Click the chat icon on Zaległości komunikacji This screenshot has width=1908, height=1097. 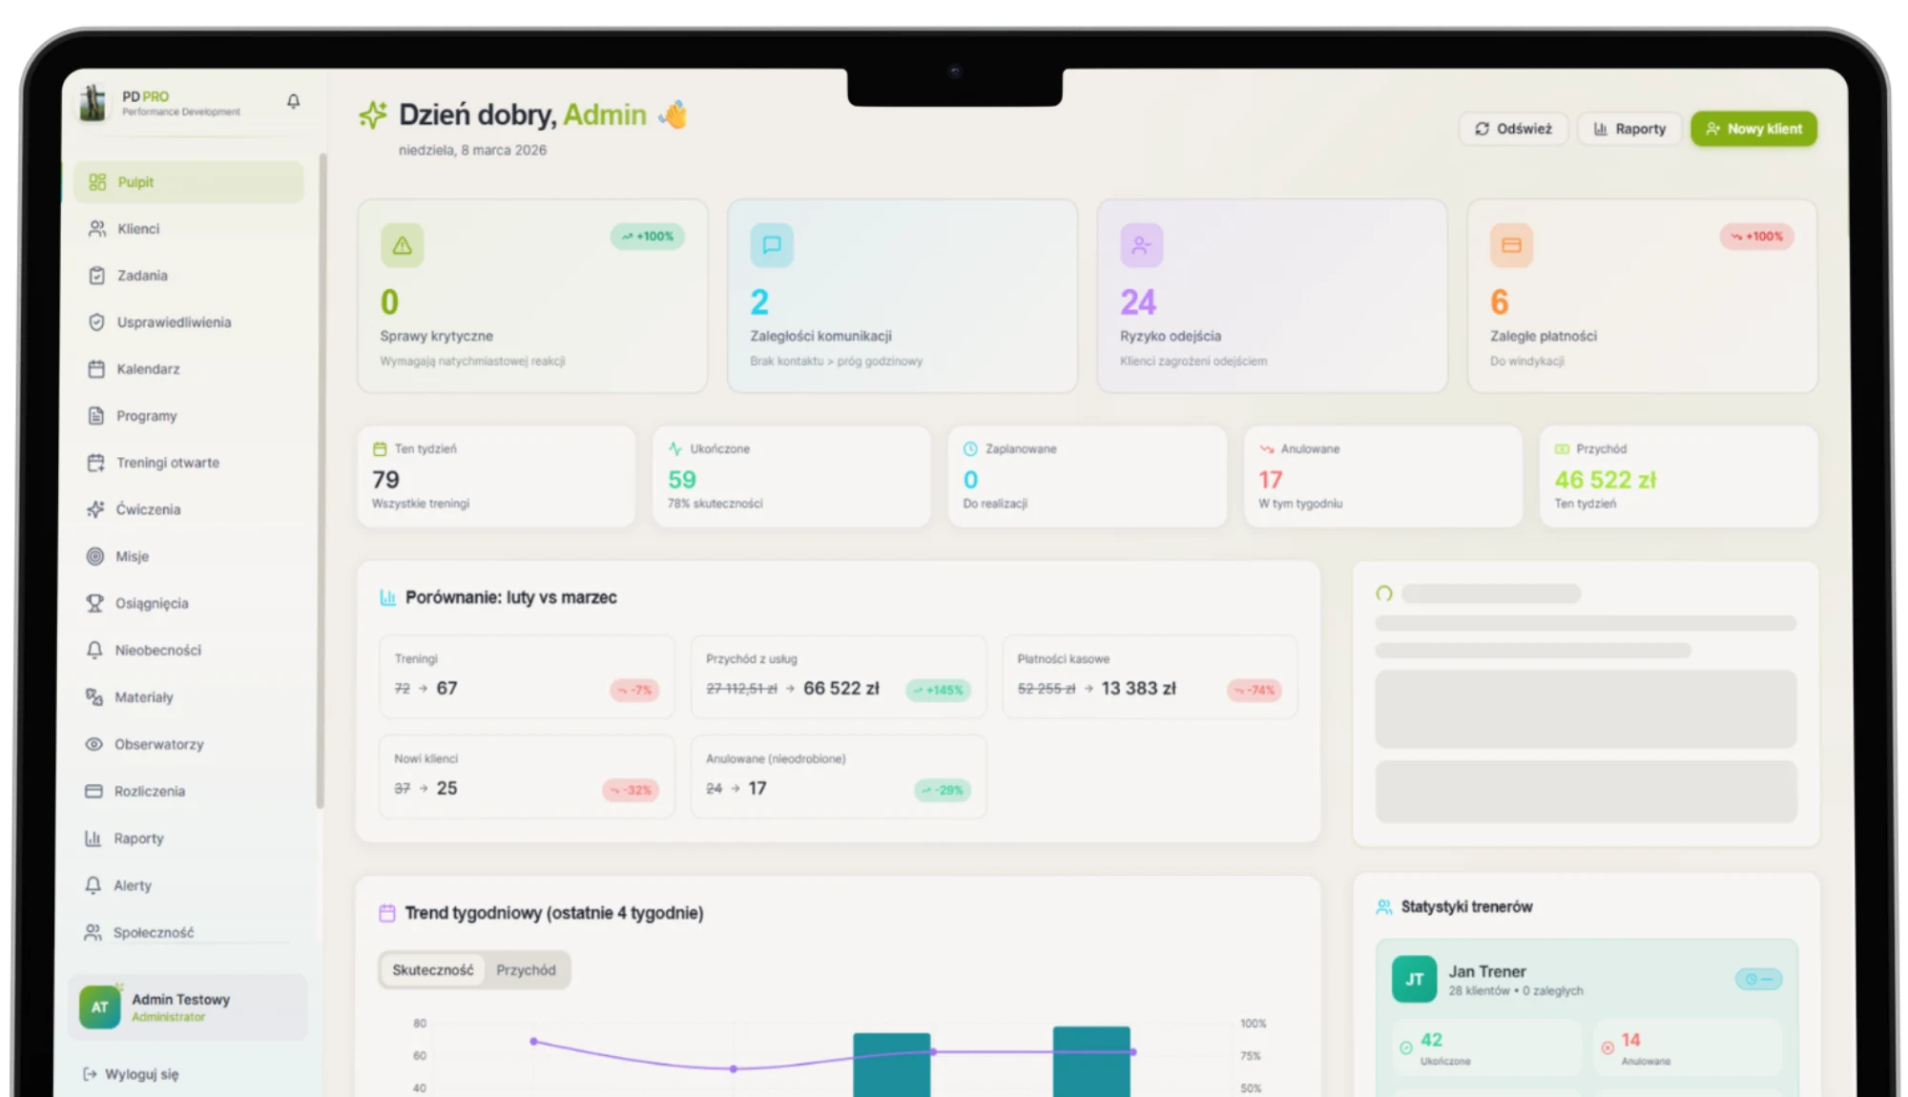772,245
